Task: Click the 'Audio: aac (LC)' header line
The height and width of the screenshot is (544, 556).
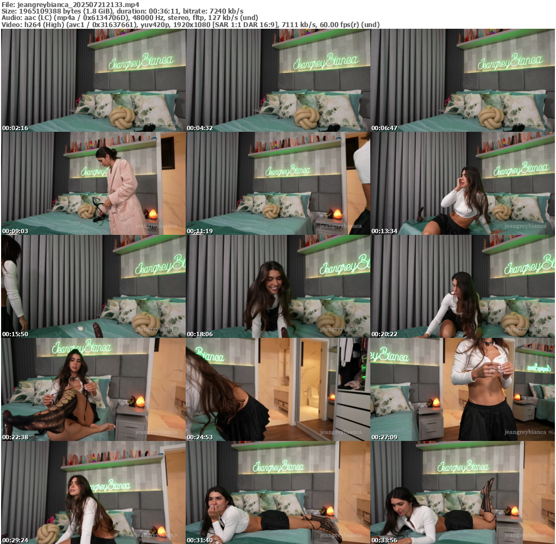Action: [130, 18]
